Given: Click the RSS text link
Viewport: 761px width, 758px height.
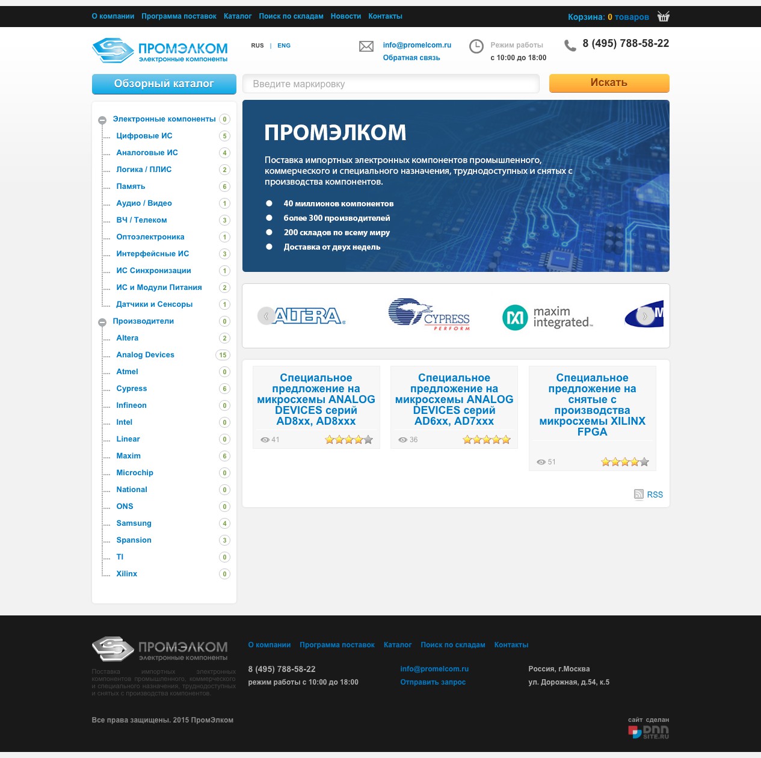Looking at the screenshot, I should coord(655,495).
